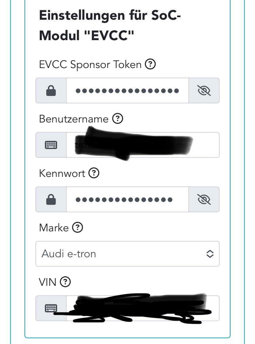
Task: Click the Marke field label
Action: click(54, 228)
